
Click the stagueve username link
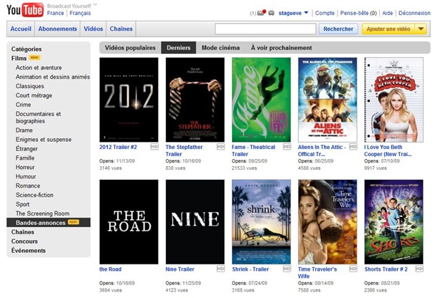tap(290, 13)
